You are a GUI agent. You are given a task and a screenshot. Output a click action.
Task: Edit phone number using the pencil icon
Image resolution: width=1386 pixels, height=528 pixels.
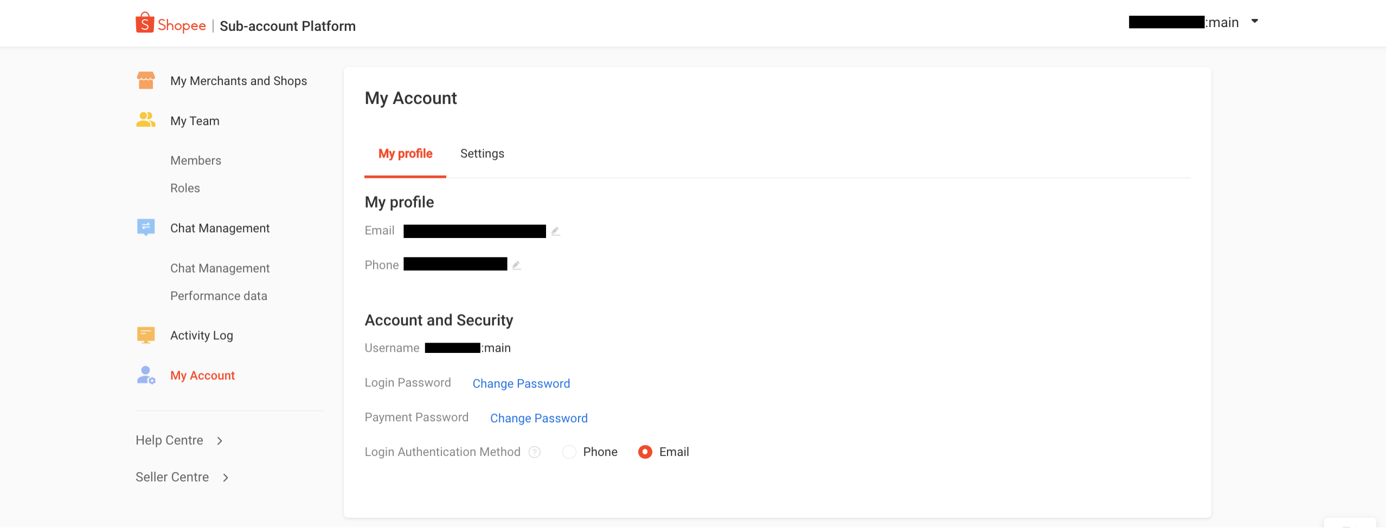tap(516, 265)
